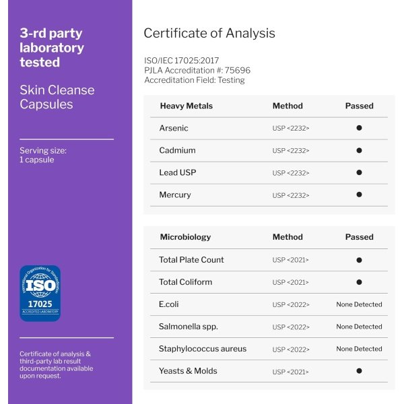Select the Lead USP passed dot
Image resolution: width=404 pixels, height=404 pixels.
(x=359, y=172)
